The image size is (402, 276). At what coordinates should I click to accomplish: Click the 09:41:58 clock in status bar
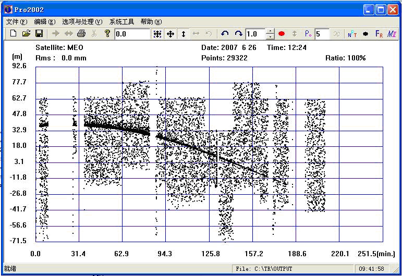point(371,269)
